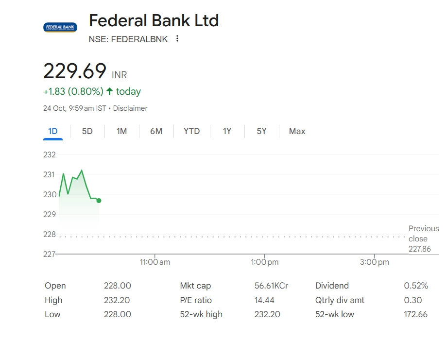The image size is (446, 341).
Task: Click the Federal Bank Ltd title
Action: tap(154, 21)
